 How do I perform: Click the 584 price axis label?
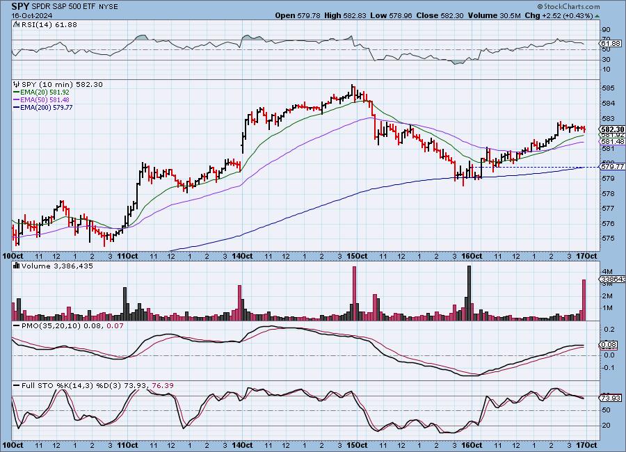[607, 104]
